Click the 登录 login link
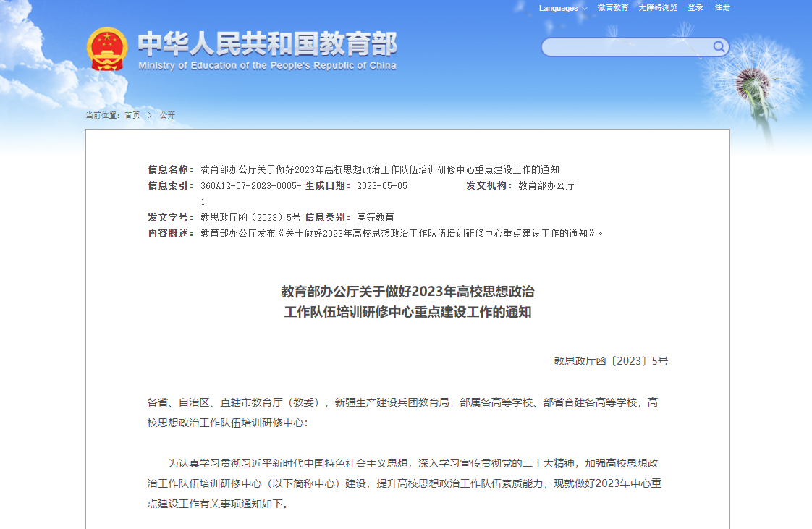 (x=695, y=8)
